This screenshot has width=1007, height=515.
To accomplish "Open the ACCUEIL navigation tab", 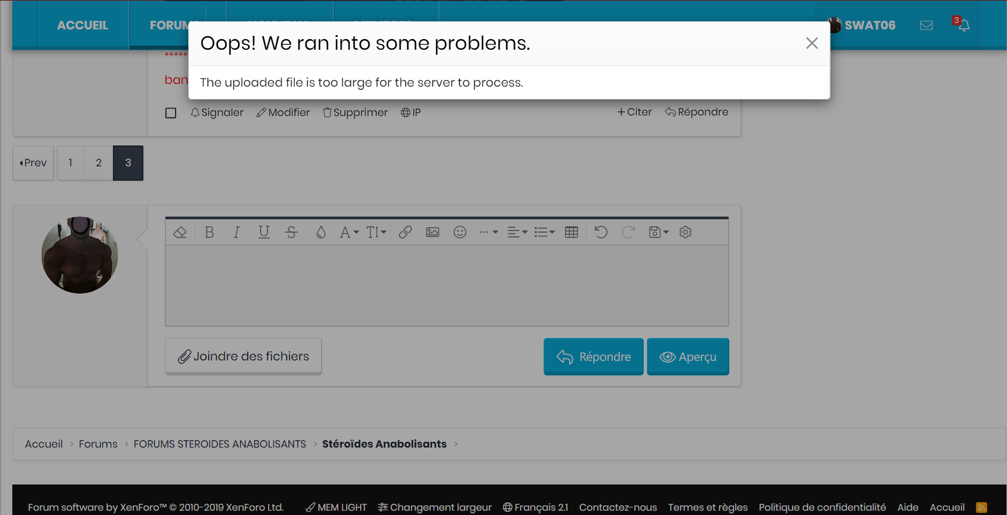I will point(82,25).
